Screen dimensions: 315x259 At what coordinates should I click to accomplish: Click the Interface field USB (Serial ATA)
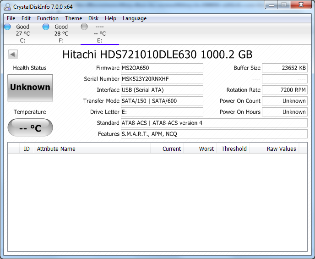click(x=162, y=90)
